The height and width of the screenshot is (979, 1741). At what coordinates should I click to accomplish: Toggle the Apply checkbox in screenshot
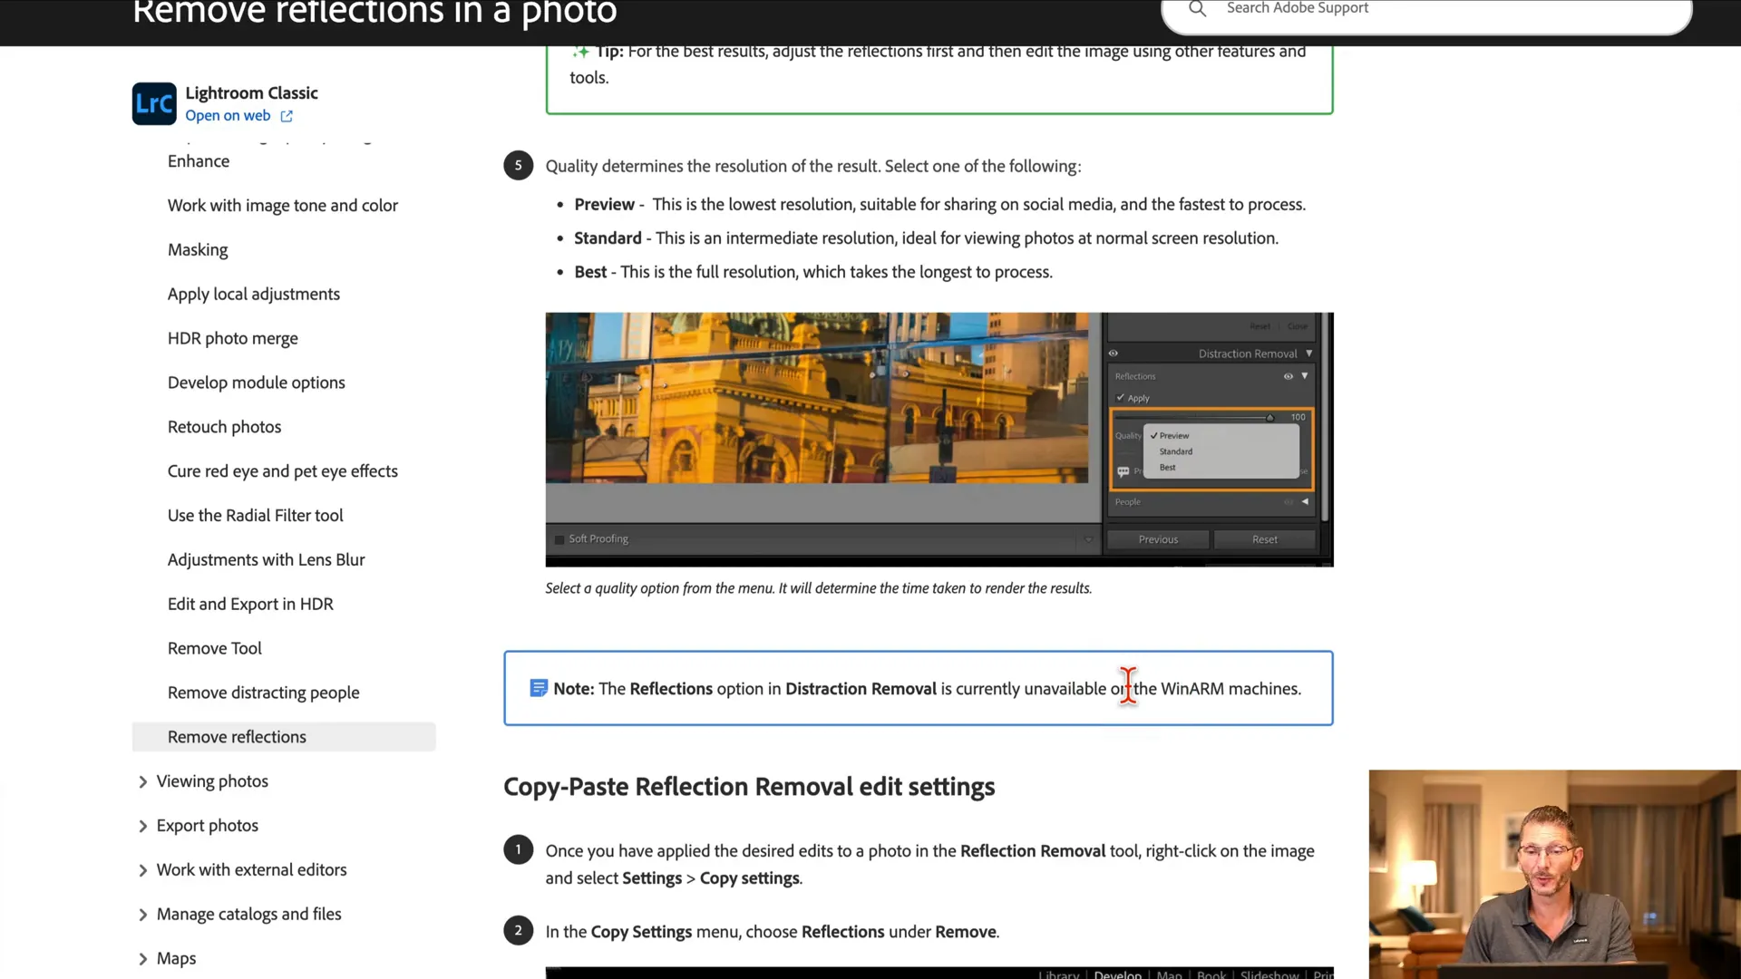point(1121,398)
